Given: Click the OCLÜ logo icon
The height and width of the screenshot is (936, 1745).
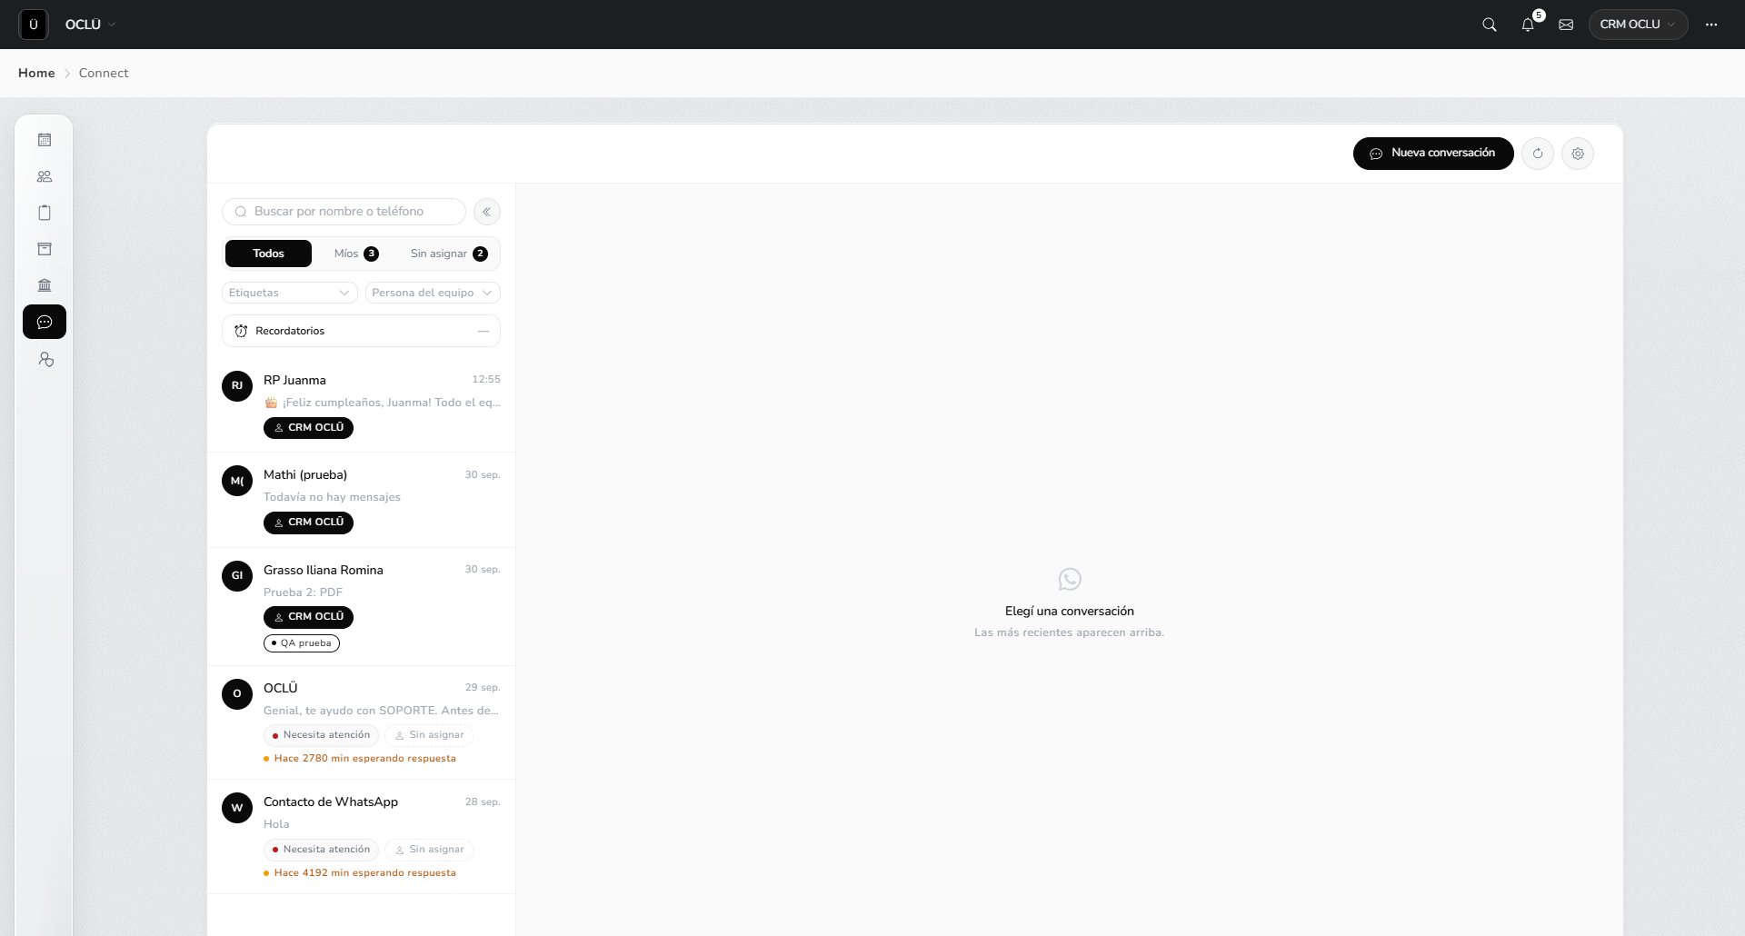Looking at the screenshot, I should (34, 25).
